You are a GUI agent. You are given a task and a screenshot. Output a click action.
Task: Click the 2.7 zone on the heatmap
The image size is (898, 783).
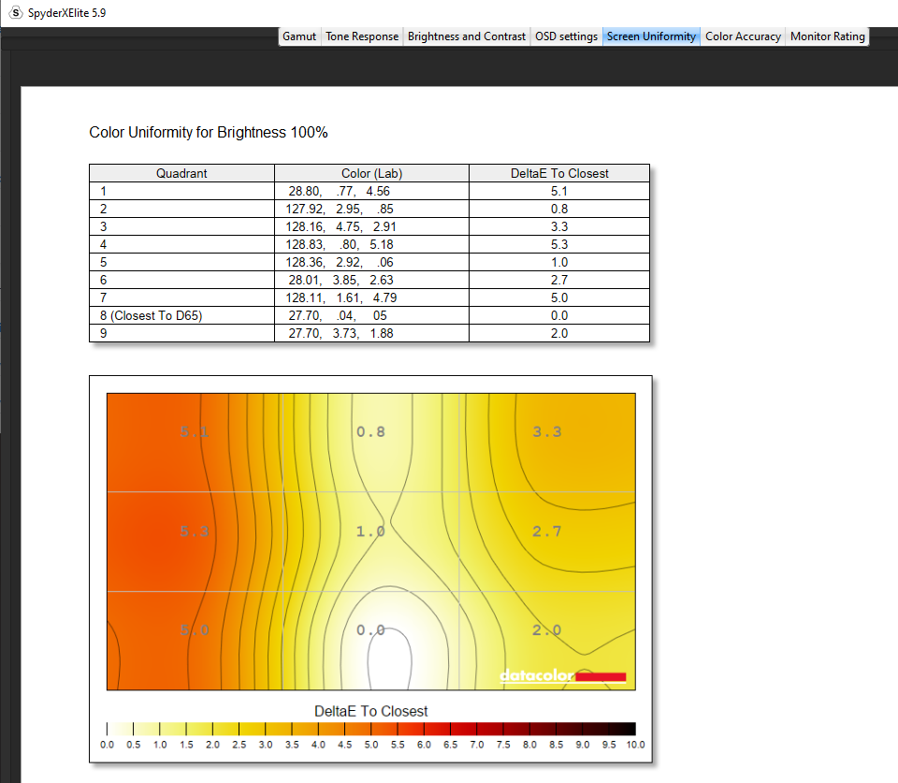click(546, 531)
